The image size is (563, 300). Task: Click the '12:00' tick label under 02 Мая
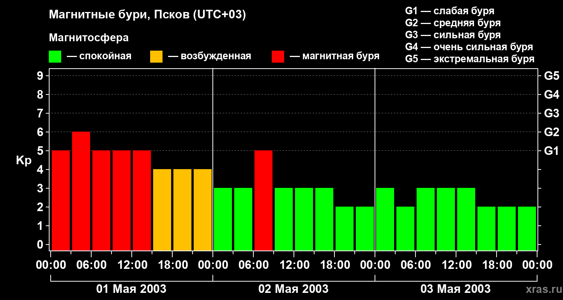[x=294, y=265]
